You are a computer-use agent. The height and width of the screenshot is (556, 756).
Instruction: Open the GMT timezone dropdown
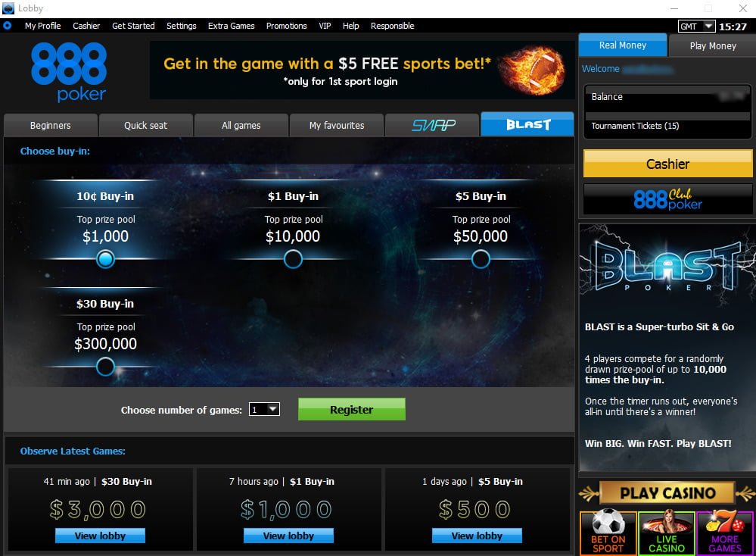(696, 26)
